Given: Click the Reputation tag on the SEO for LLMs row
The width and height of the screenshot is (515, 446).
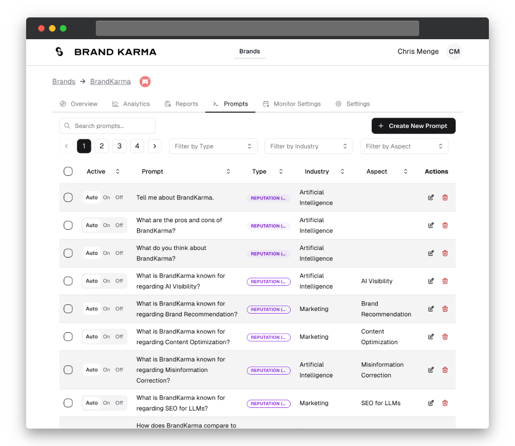Looking at the screenshot, I should (x=269, y=404).
